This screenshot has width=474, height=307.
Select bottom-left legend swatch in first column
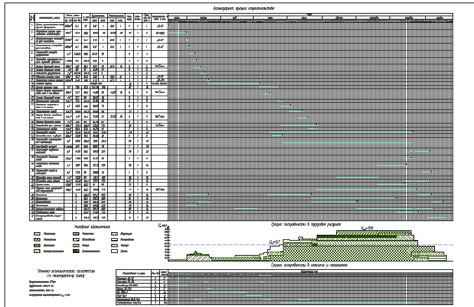click(38, 250)
